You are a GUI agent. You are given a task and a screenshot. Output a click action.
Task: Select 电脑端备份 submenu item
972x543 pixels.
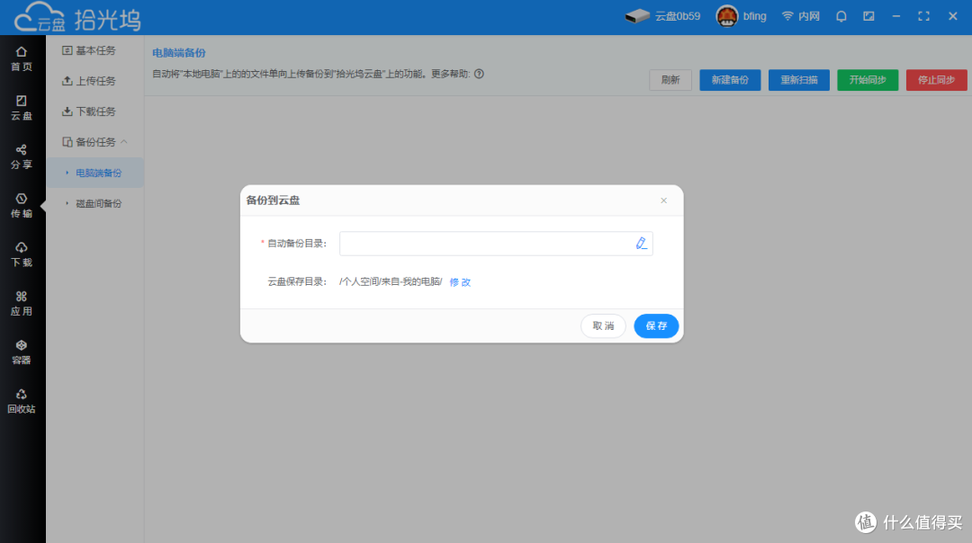[94, 173]
